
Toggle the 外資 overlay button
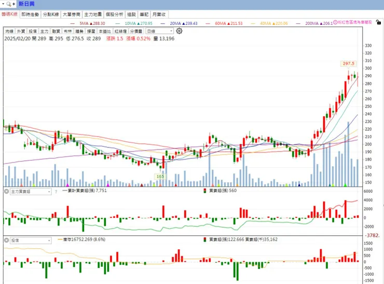click(21, 31)
